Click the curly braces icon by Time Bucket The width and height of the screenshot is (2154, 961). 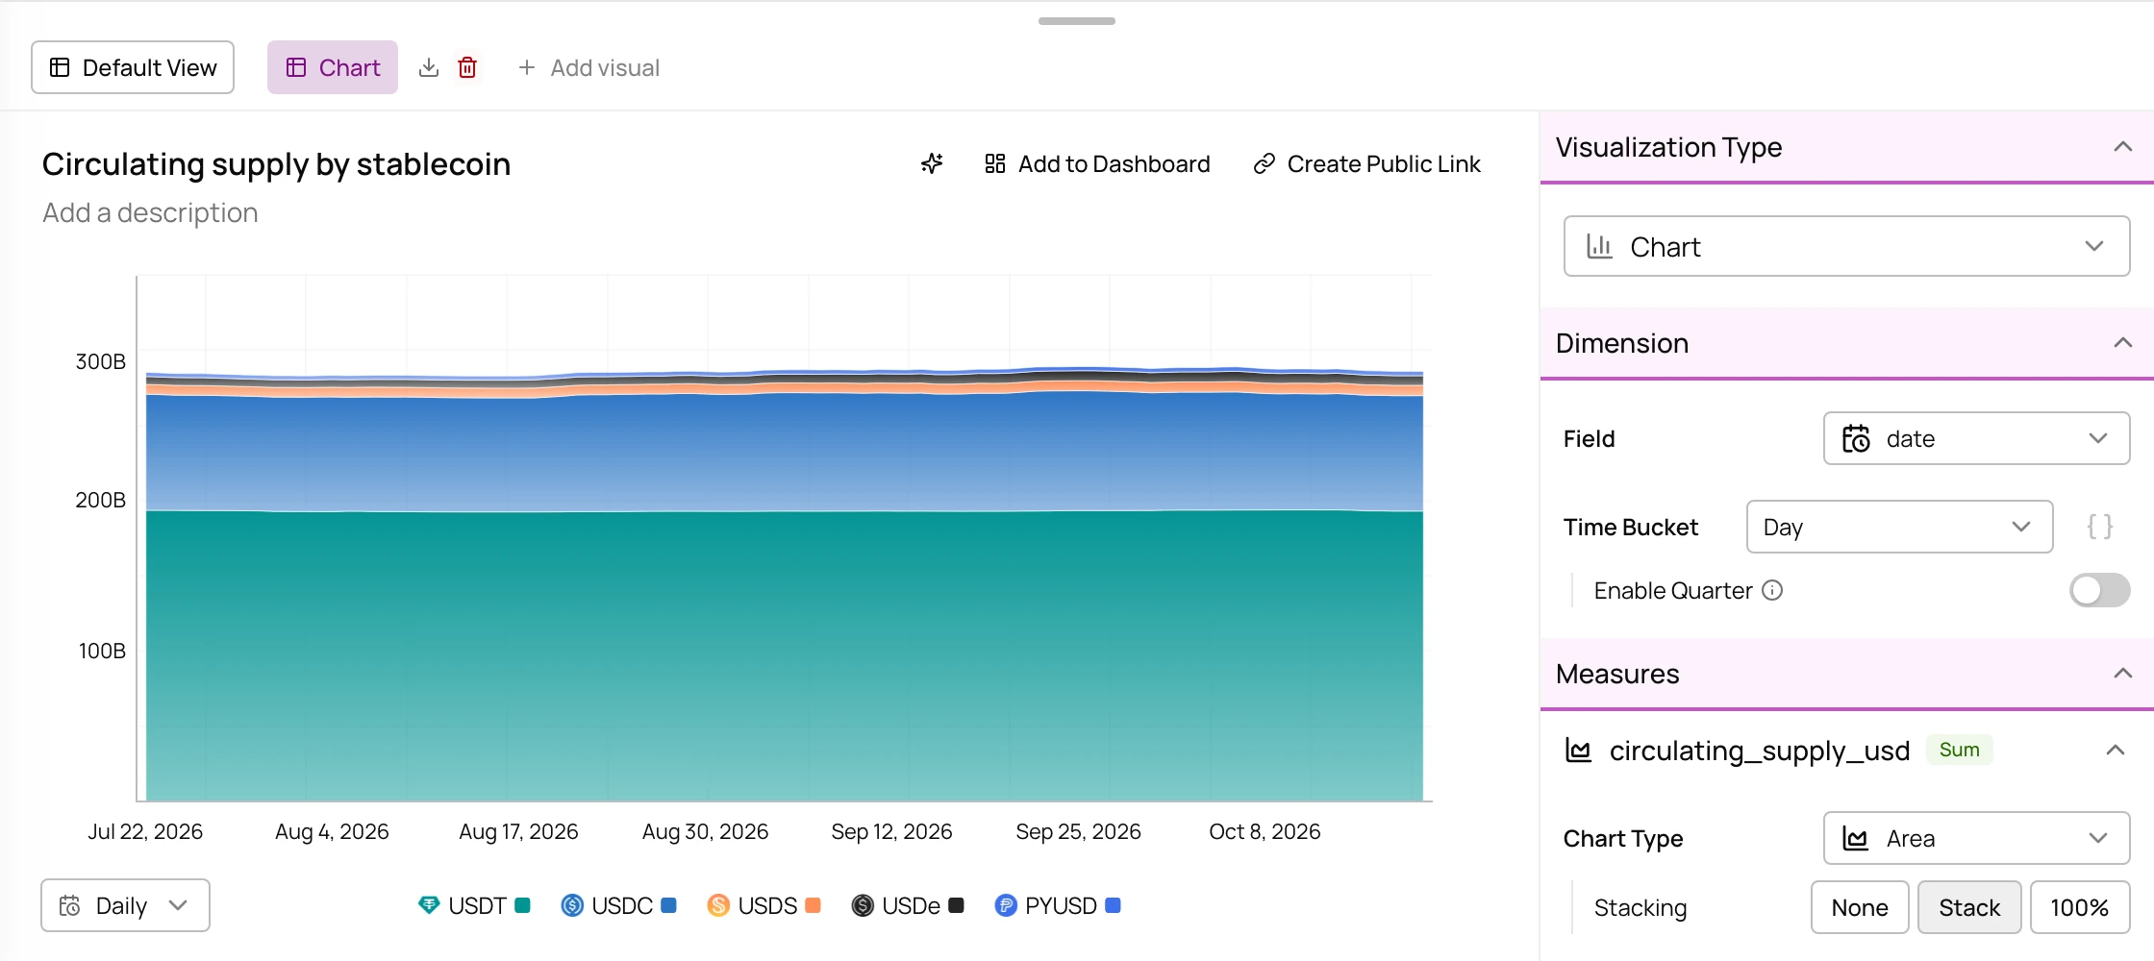click(x=2100, y=527)
